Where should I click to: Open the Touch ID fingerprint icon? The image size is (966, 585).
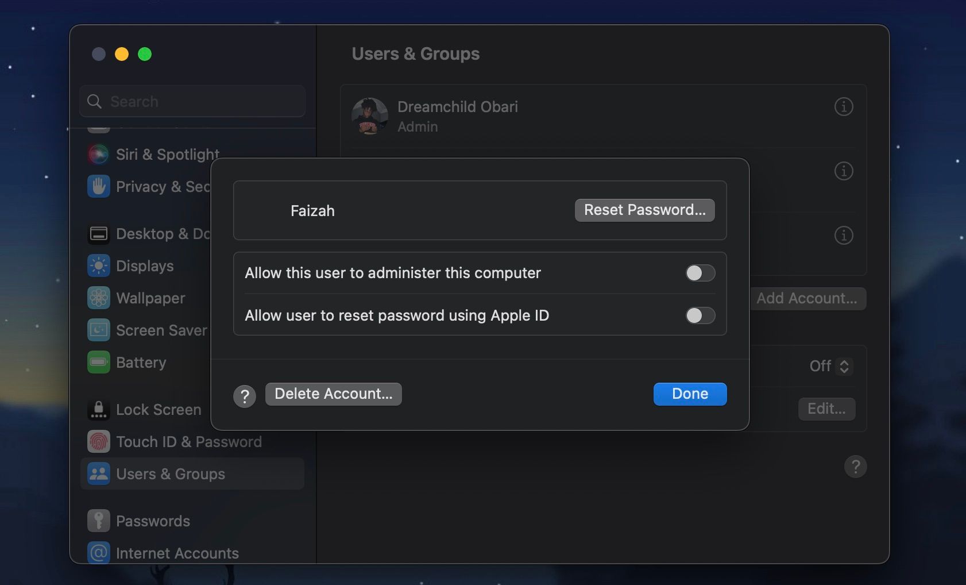pyautogui.click(x=98, y=441)
